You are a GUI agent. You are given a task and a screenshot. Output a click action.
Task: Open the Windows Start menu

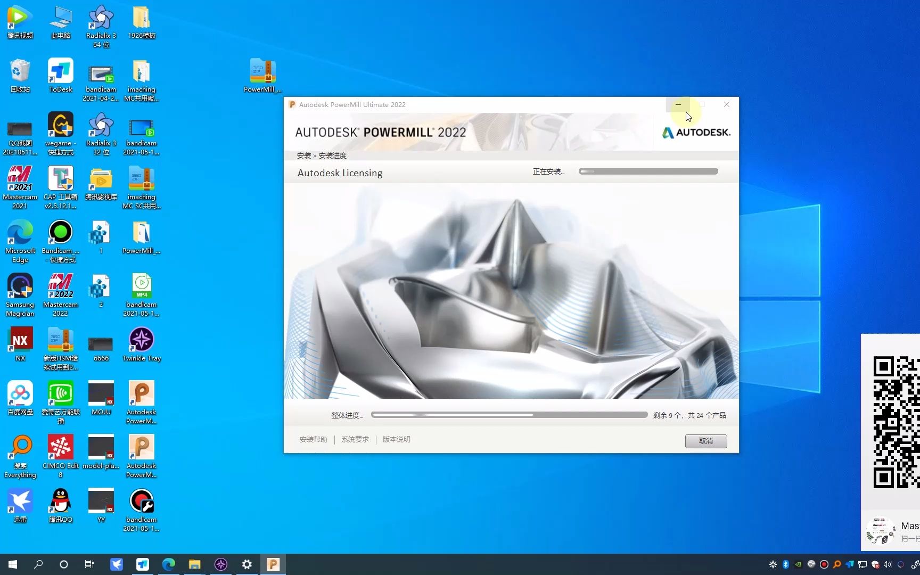click(x=13, y=564)
